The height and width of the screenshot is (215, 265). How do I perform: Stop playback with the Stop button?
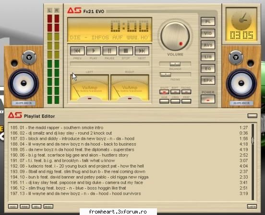pos(126,51)
